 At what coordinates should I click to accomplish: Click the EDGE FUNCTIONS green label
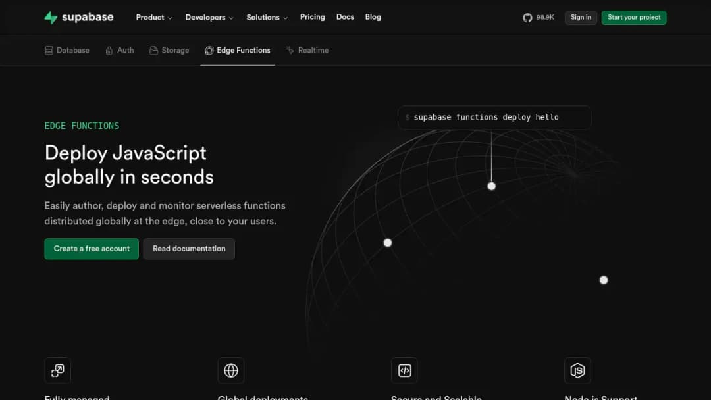point(82,126)
